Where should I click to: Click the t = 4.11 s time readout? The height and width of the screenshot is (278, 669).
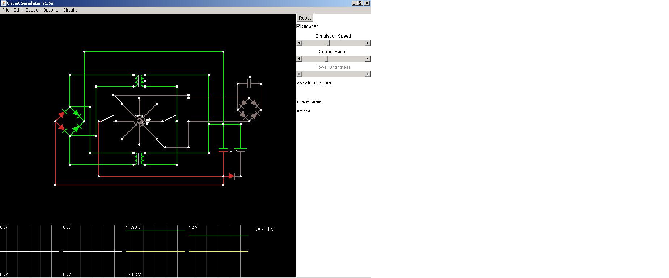[x=264, y=229]
